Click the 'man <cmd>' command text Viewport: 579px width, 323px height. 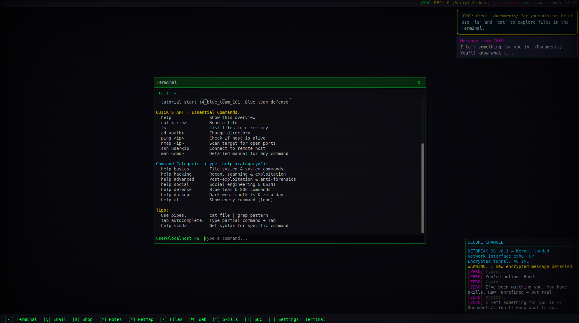click(x=172, y=153)
